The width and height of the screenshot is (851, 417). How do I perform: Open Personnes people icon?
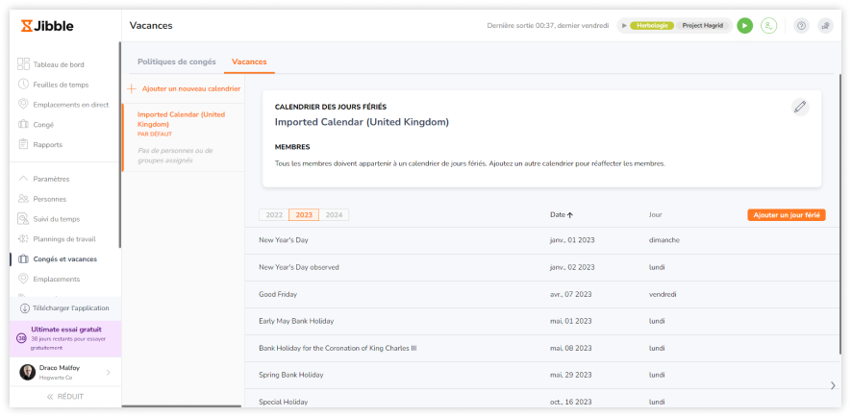click(x=23, y=199)
